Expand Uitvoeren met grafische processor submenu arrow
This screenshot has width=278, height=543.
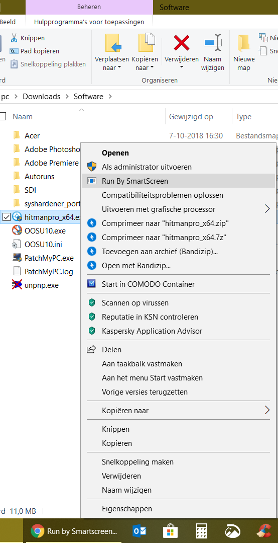pos(267,209)
